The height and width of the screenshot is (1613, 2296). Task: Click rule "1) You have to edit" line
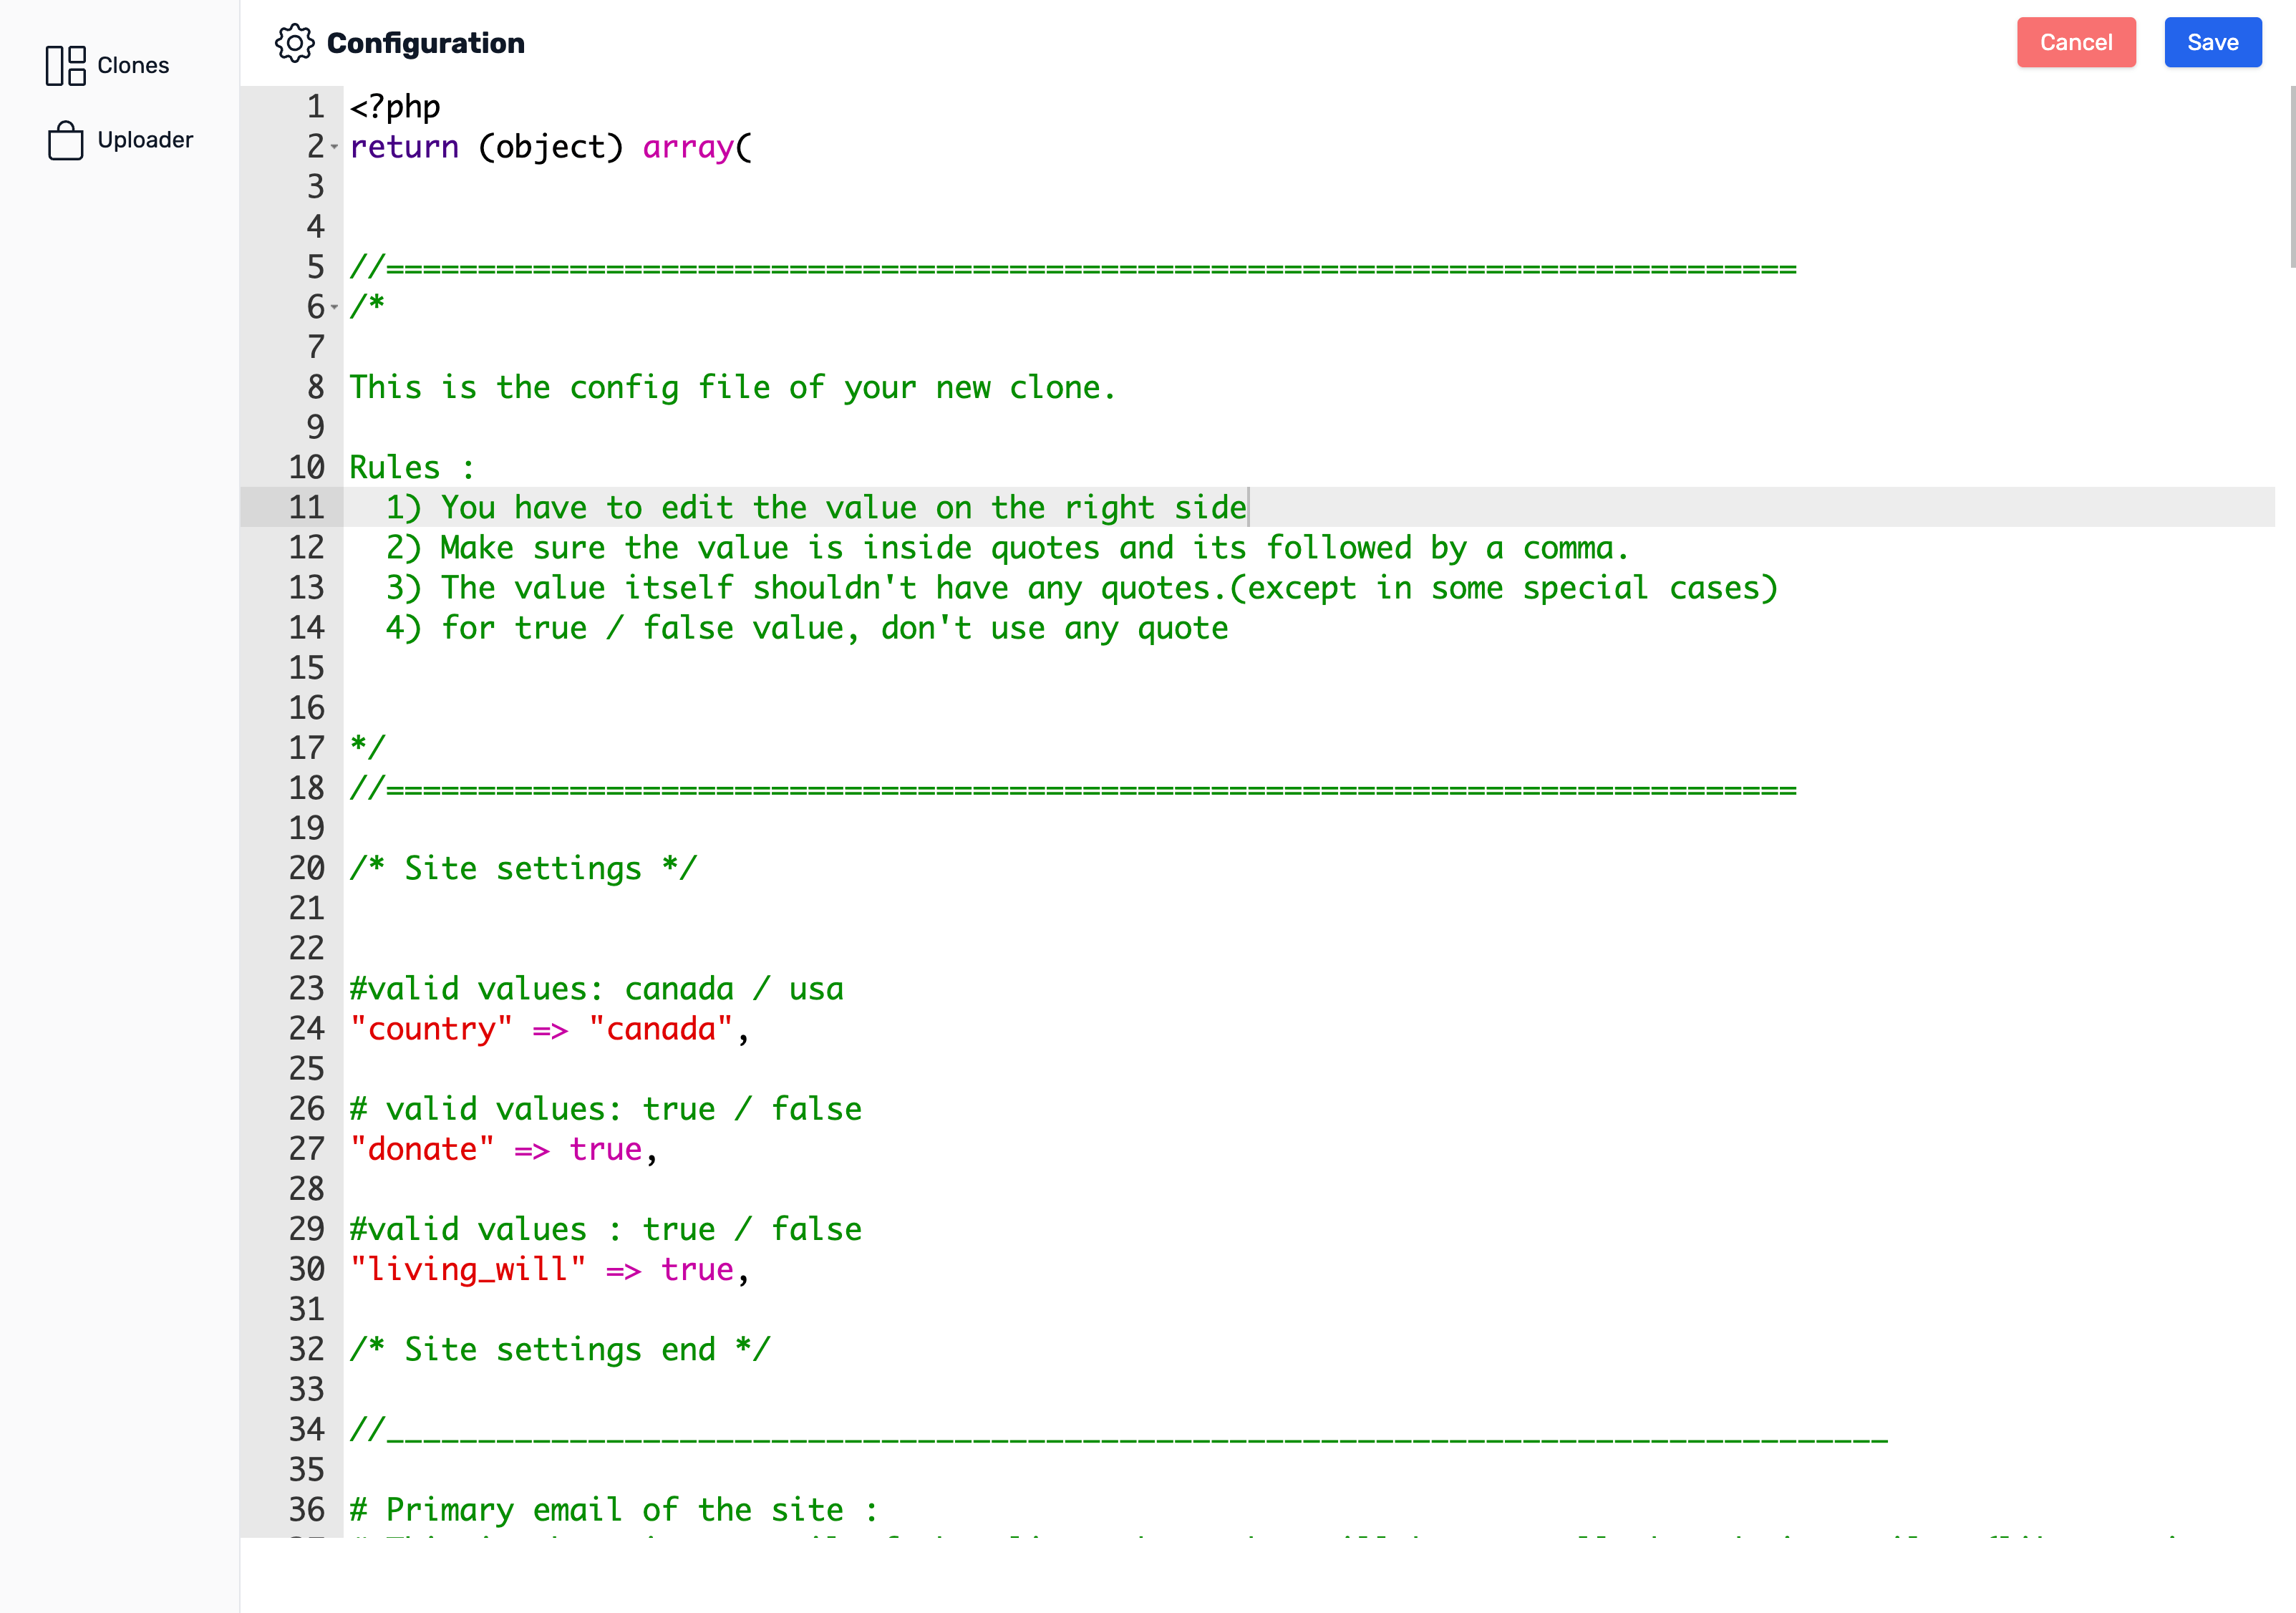[x=817, y=507]
